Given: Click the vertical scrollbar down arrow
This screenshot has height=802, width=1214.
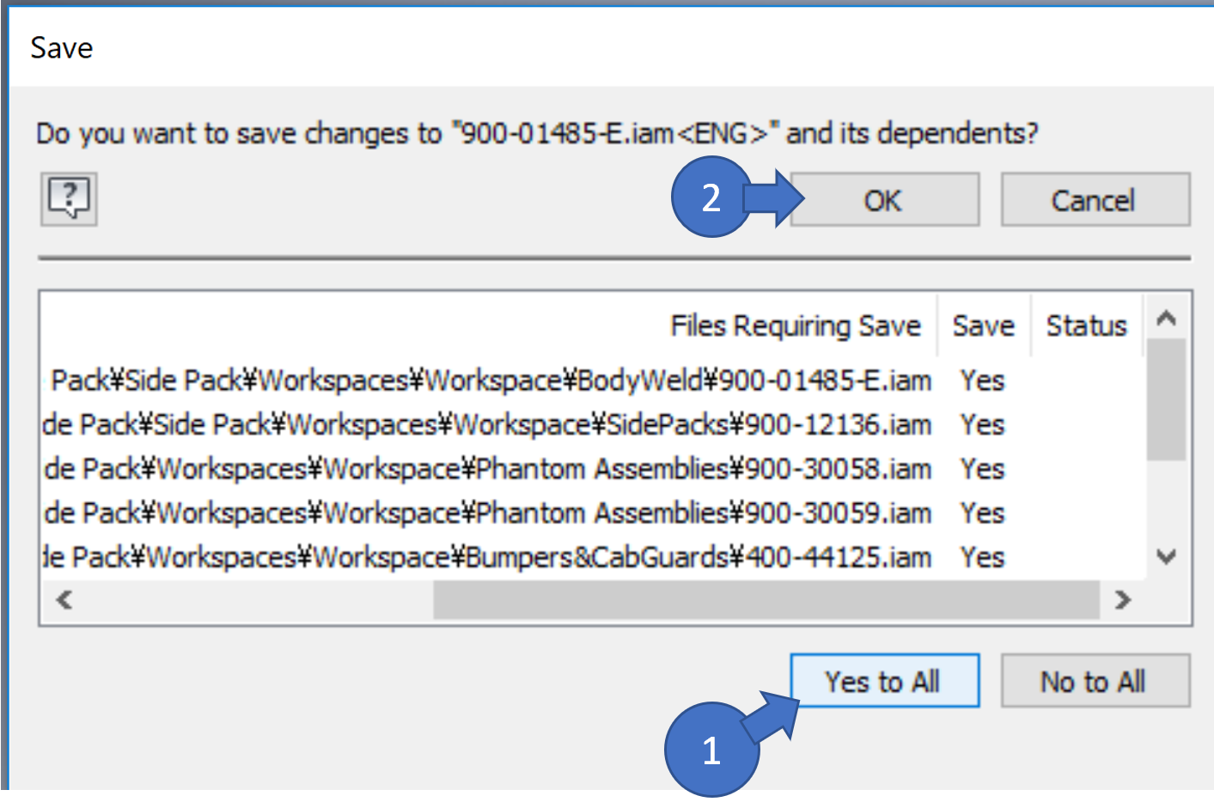Looking at the screenshot, I should click(x=1166, y=558).
